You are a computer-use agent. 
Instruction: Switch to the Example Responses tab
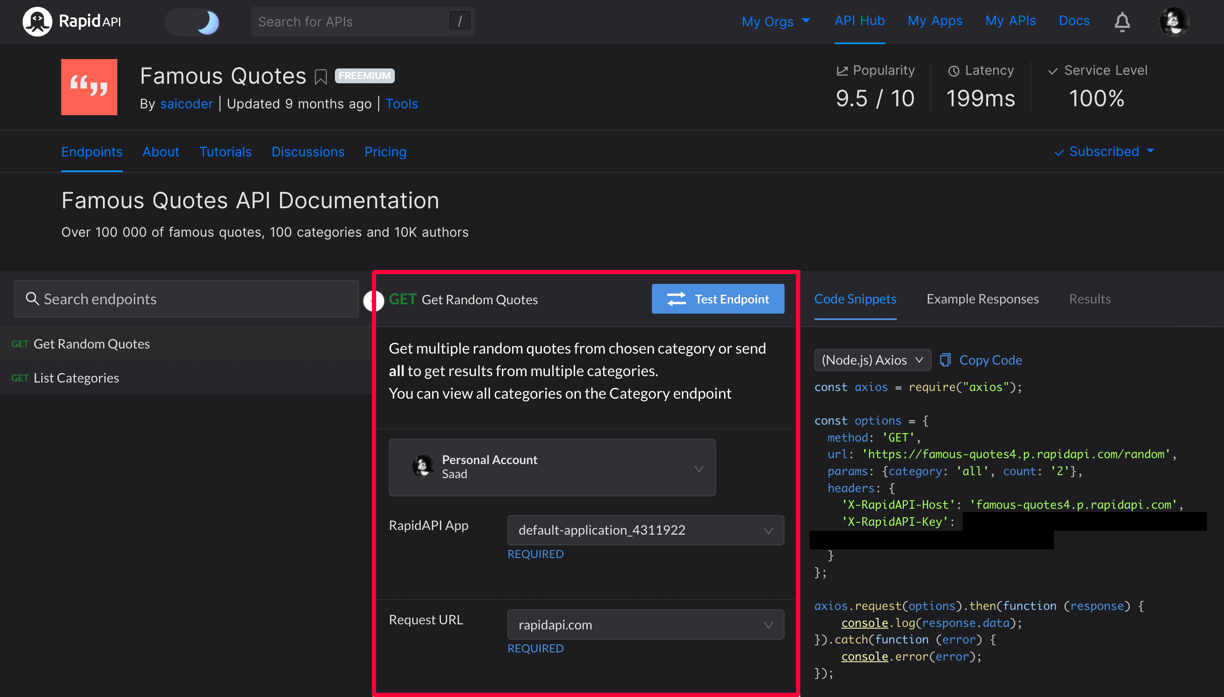tap(982, 299)
